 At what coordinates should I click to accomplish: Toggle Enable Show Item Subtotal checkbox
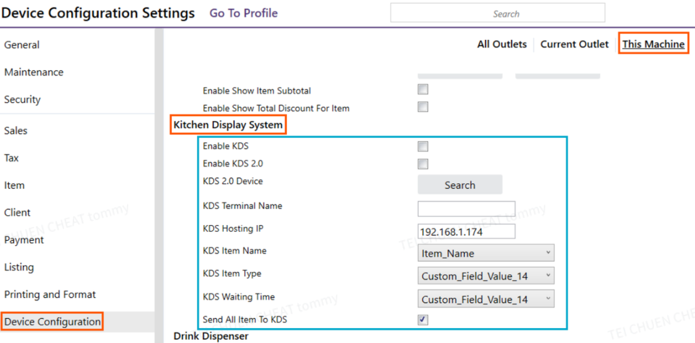pyautogui.click(x=423, y=90)
